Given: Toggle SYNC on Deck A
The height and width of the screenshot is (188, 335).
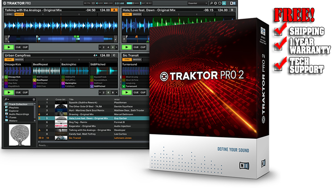Looking at the screenshot, I should (9, 14).
